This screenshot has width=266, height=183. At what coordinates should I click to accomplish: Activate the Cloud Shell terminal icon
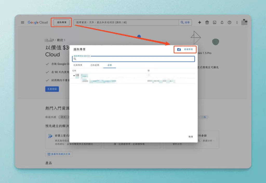pyautogui.click(x=214, y=22)
